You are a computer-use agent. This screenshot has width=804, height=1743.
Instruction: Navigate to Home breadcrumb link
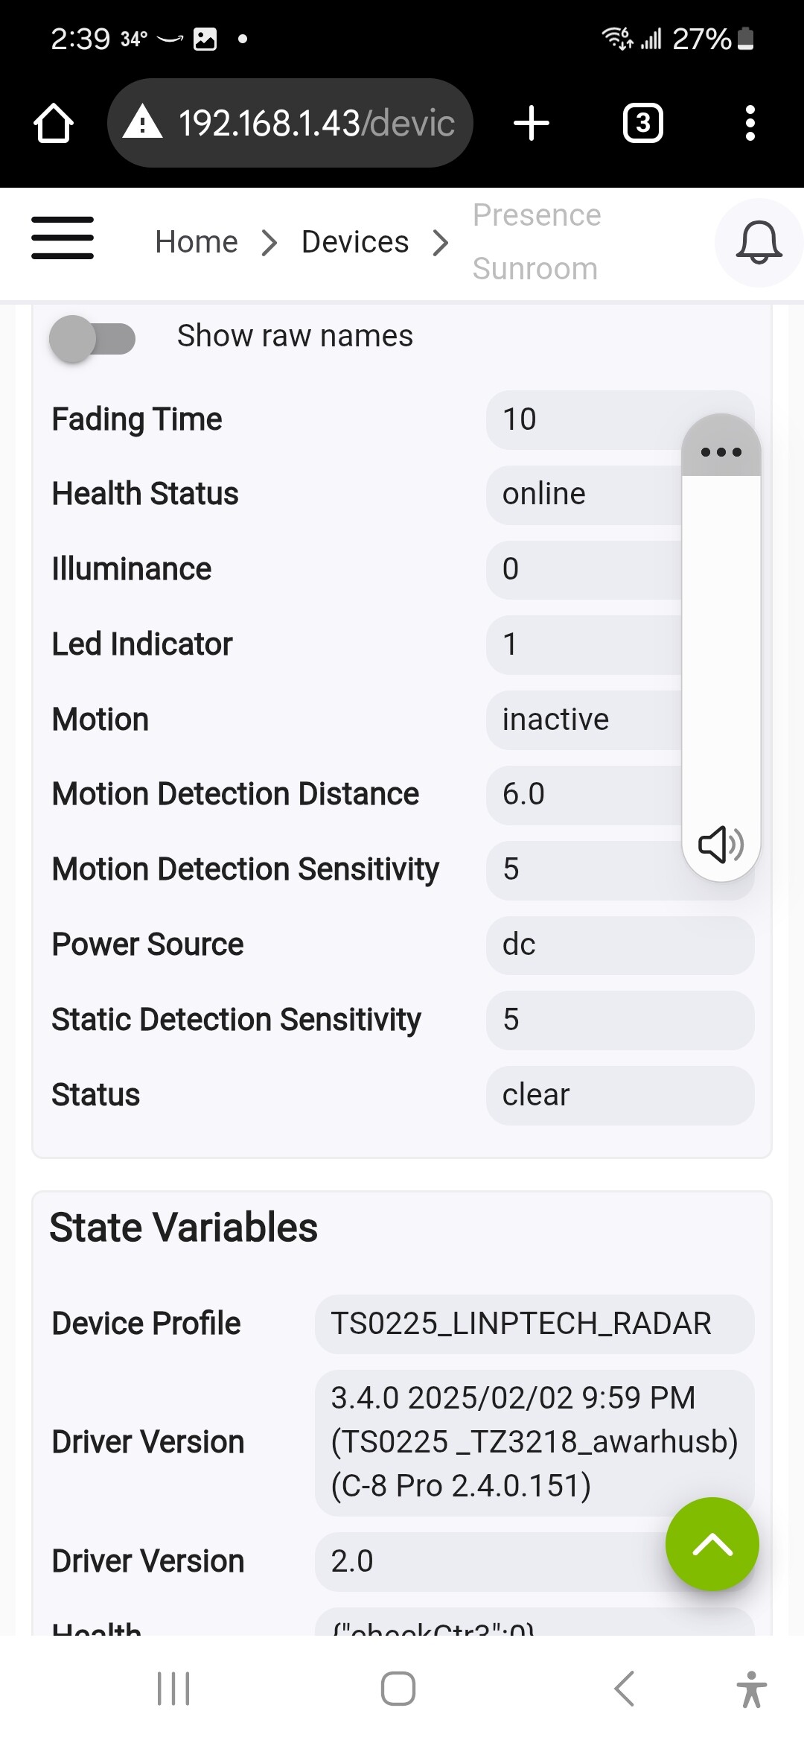[196, 241]
